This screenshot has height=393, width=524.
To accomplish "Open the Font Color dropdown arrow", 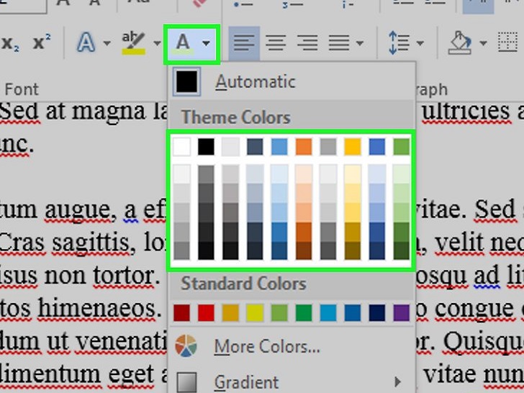I will (207, 44).
